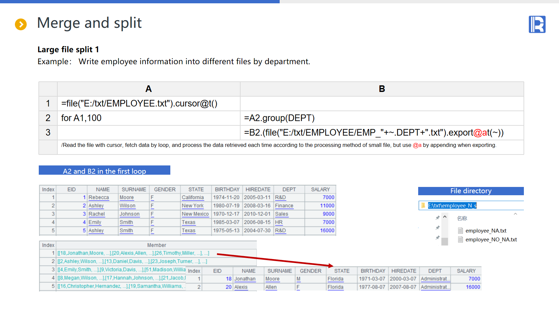Click the employee_NO_NA.txt file icon
The image size is (559, 314).
pyautogui.click(x=460, y=240)
